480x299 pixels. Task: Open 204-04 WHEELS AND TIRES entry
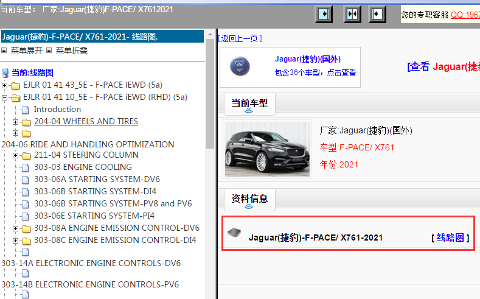86,121
